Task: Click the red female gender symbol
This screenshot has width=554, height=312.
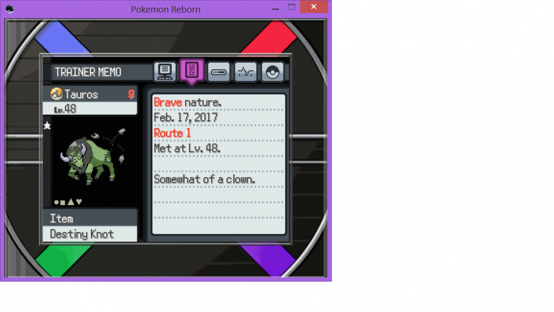Action: [x=131, y=94]
